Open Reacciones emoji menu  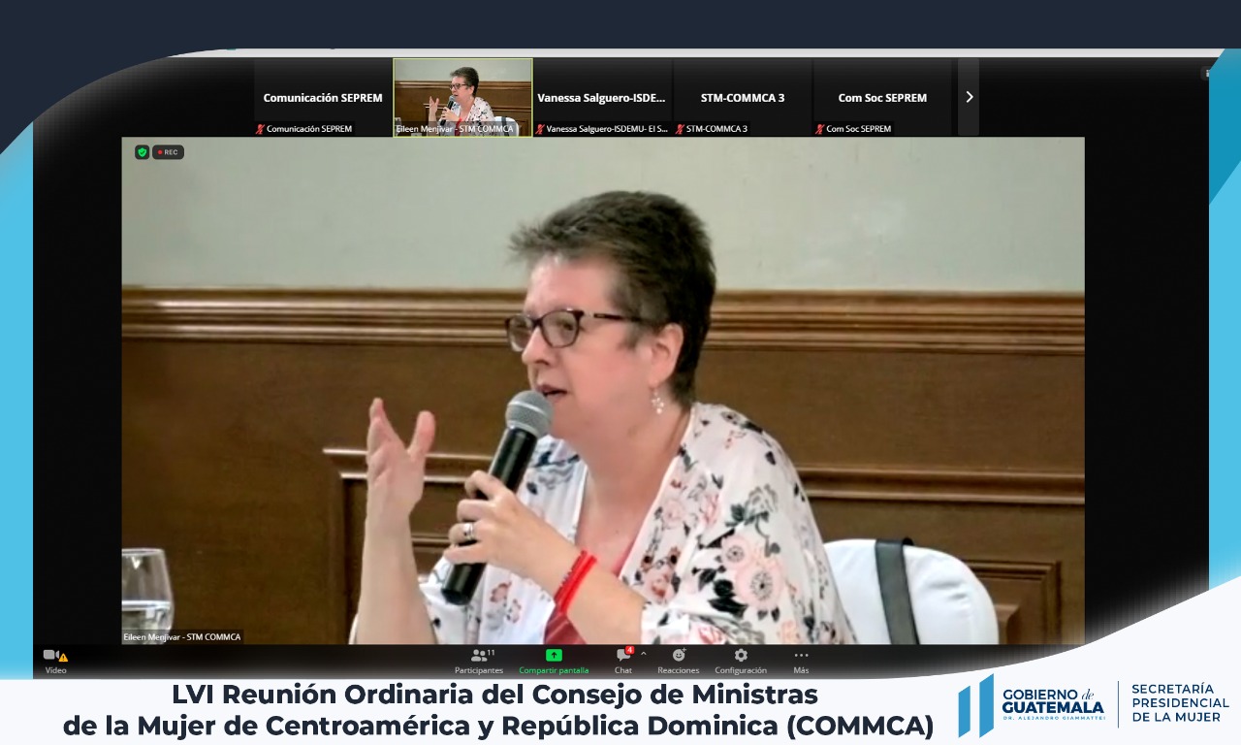click(x=679, y=656)
